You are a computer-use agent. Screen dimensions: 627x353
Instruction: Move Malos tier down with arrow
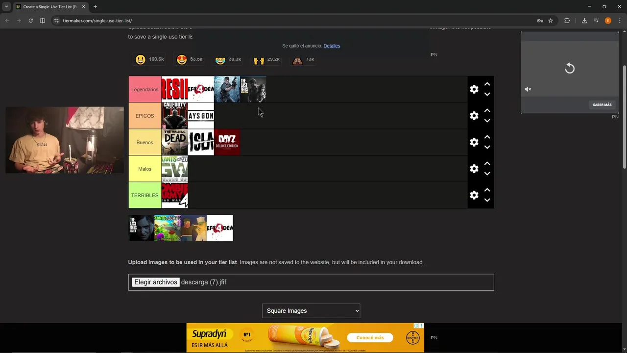tap(487, 174)
